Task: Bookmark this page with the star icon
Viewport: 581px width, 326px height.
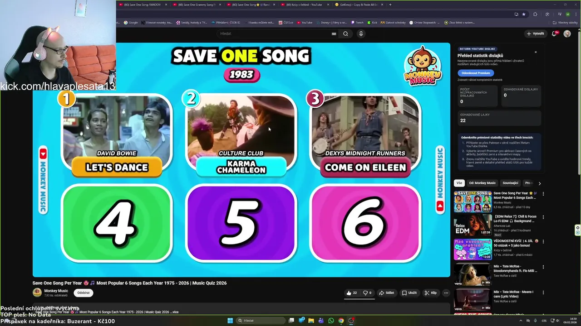Action: click(523, 14)
